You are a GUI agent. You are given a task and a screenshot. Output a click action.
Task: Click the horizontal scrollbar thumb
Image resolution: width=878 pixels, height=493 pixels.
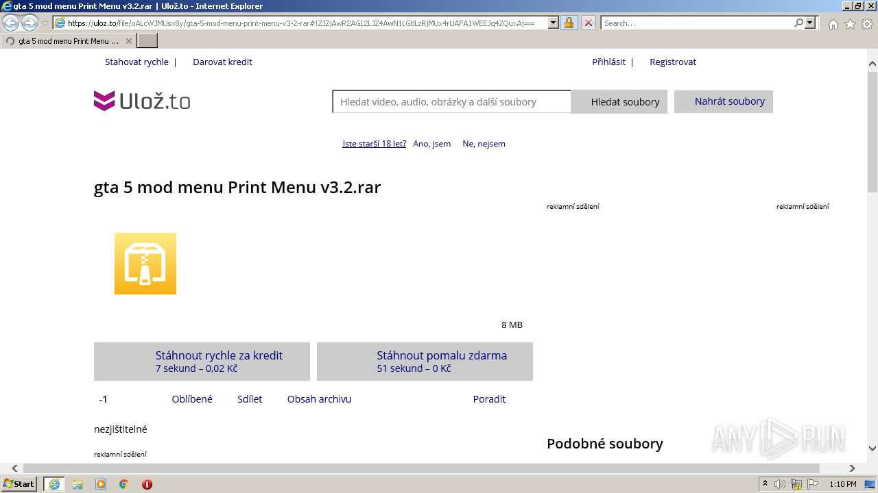pyautogui.click(x=421, y=468)
